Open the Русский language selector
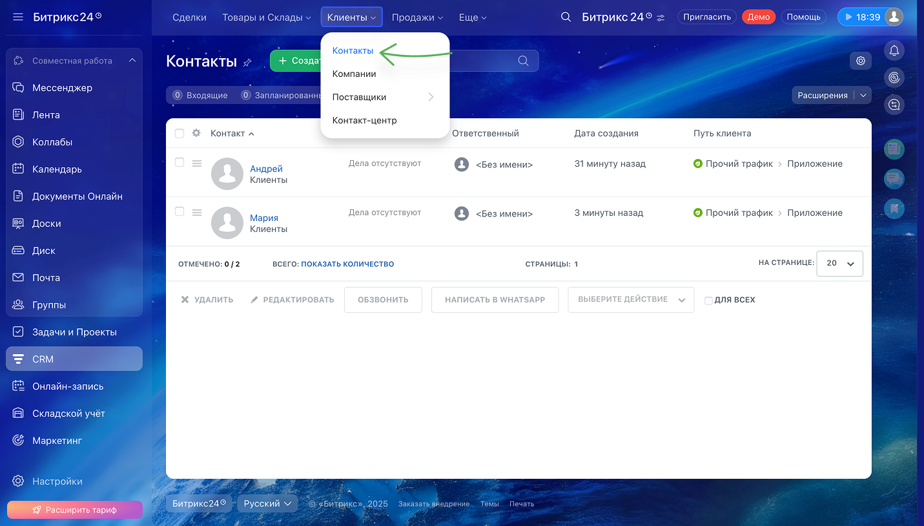Viewport: 924px width, 526px height. (x=267, y=503)
